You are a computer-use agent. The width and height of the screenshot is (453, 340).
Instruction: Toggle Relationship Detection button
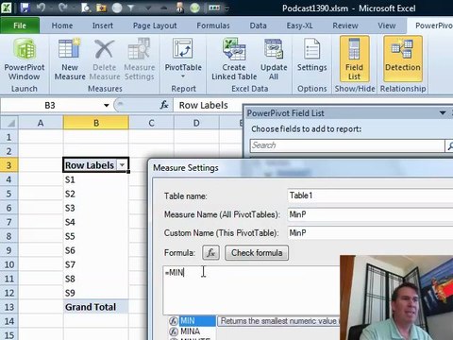(403, 59)
